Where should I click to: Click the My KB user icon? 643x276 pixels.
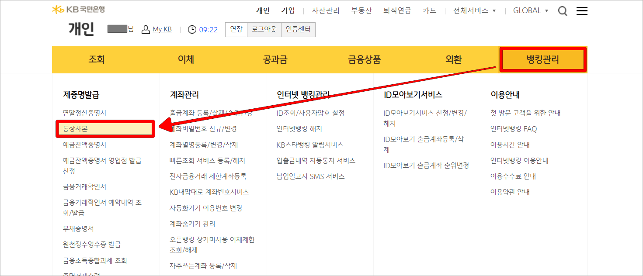click(146, 29)
